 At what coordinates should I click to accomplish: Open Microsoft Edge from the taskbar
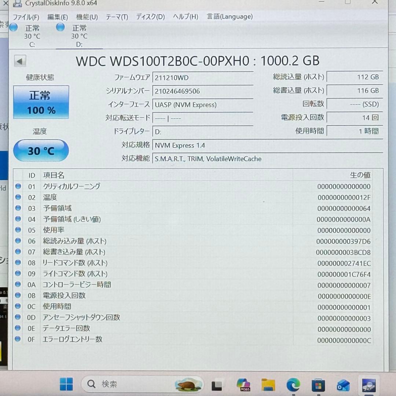[x=293, y=385]
